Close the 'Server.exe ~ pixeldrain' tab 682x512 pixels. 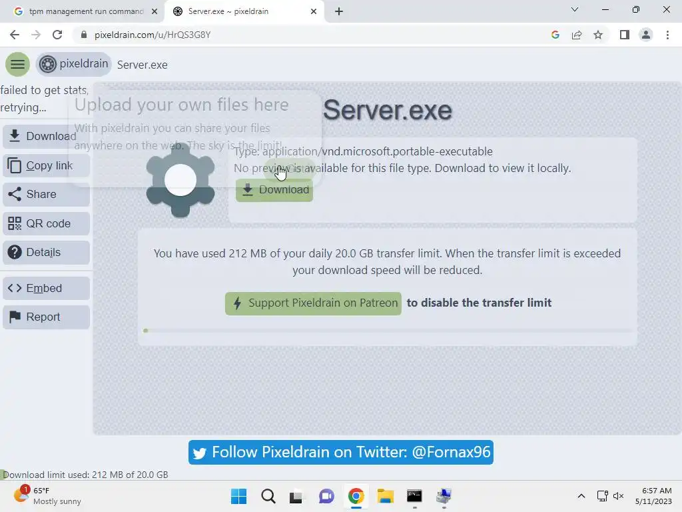[x=314, y=11]
